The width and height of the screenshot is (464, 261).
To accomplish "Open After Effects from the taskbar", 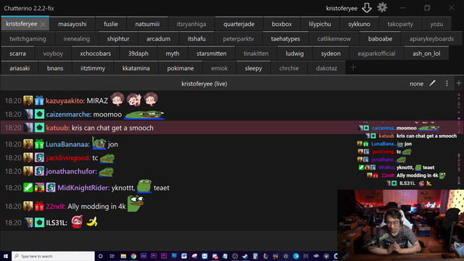I will [144, 256].
